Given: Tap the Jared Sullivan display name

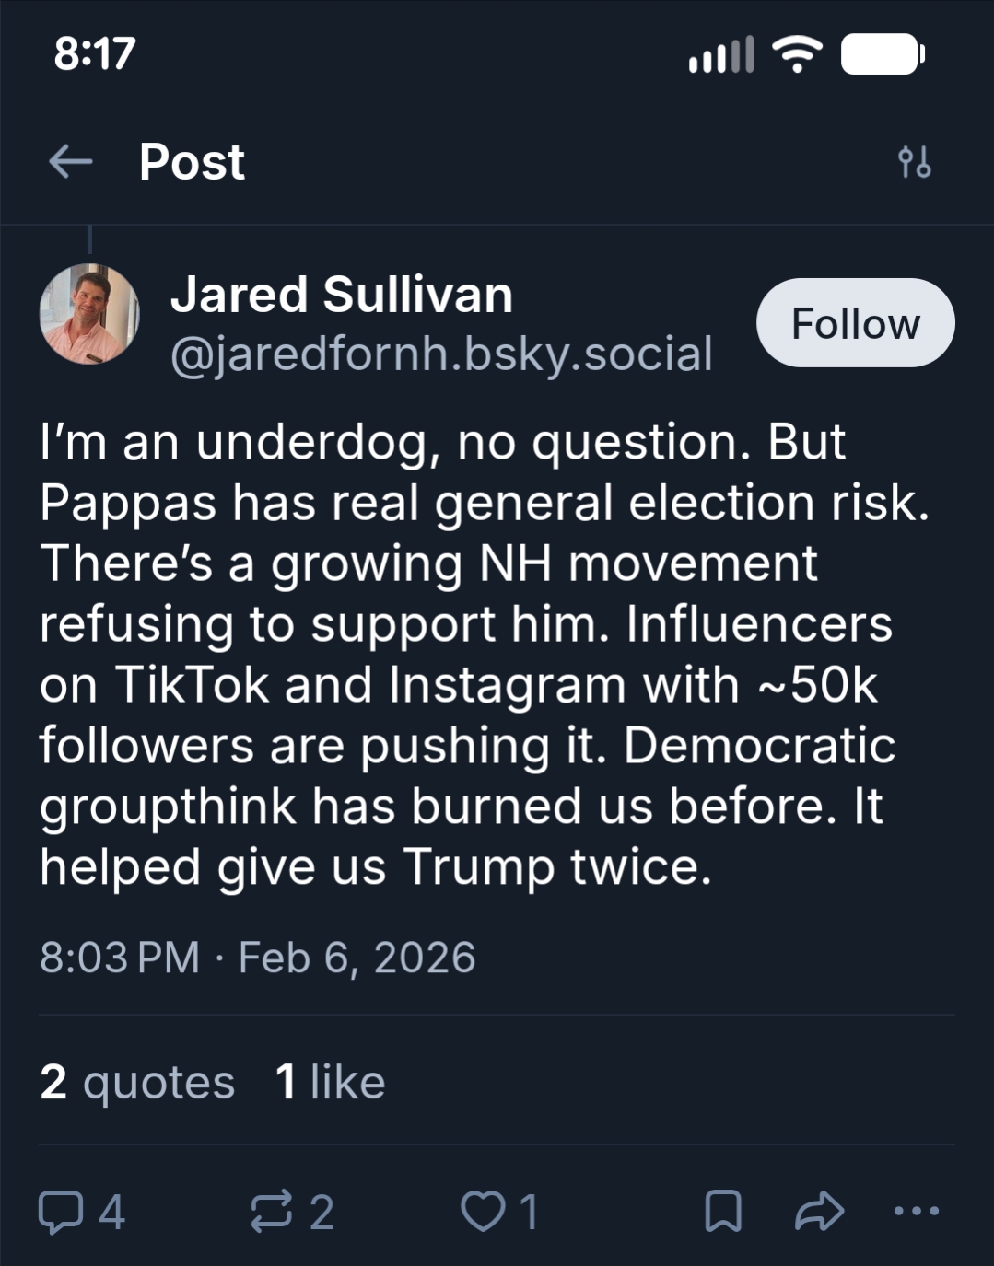Looking at the screenshot, I should click(342, 295).
